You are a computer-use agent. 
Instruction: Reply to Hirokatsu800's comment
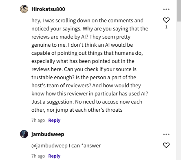coord(54,120)
